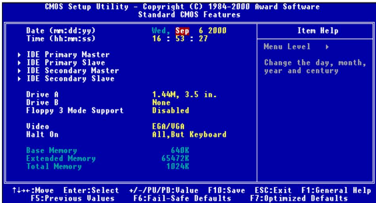Expand the IDE Secondary Master arrow
Image resolution: width=376 pixels, height=203 pixels.
pyautogui.click(x=19, y=71)
